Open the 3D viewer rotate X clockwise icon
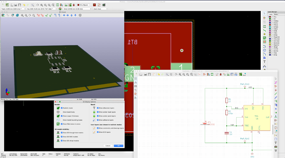 click(x=38, y=15)
